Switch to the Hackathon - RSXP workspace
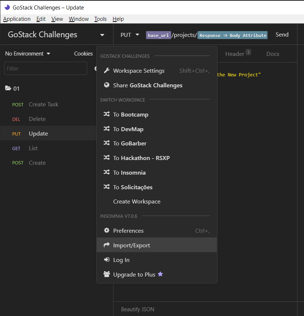This screenshot has width=304, height=316. (x=157, y=158)
